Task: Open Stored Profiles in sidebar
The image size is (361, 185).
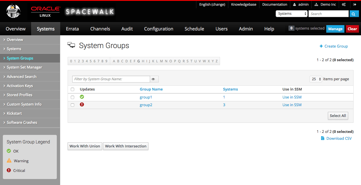Action: pyautogui.click(x=30, y=95)
